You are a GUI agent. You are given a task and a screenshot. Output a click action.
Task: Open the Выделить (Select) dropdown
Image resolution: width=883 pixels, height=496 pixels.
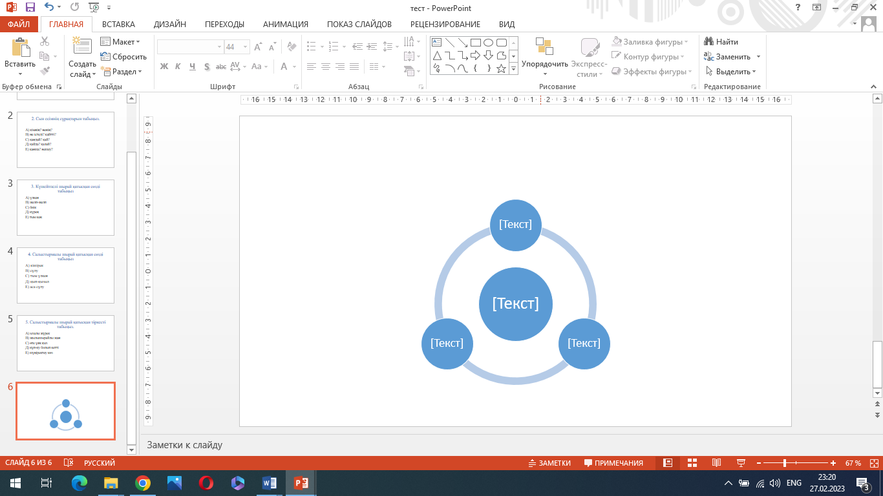coord(732,72)
